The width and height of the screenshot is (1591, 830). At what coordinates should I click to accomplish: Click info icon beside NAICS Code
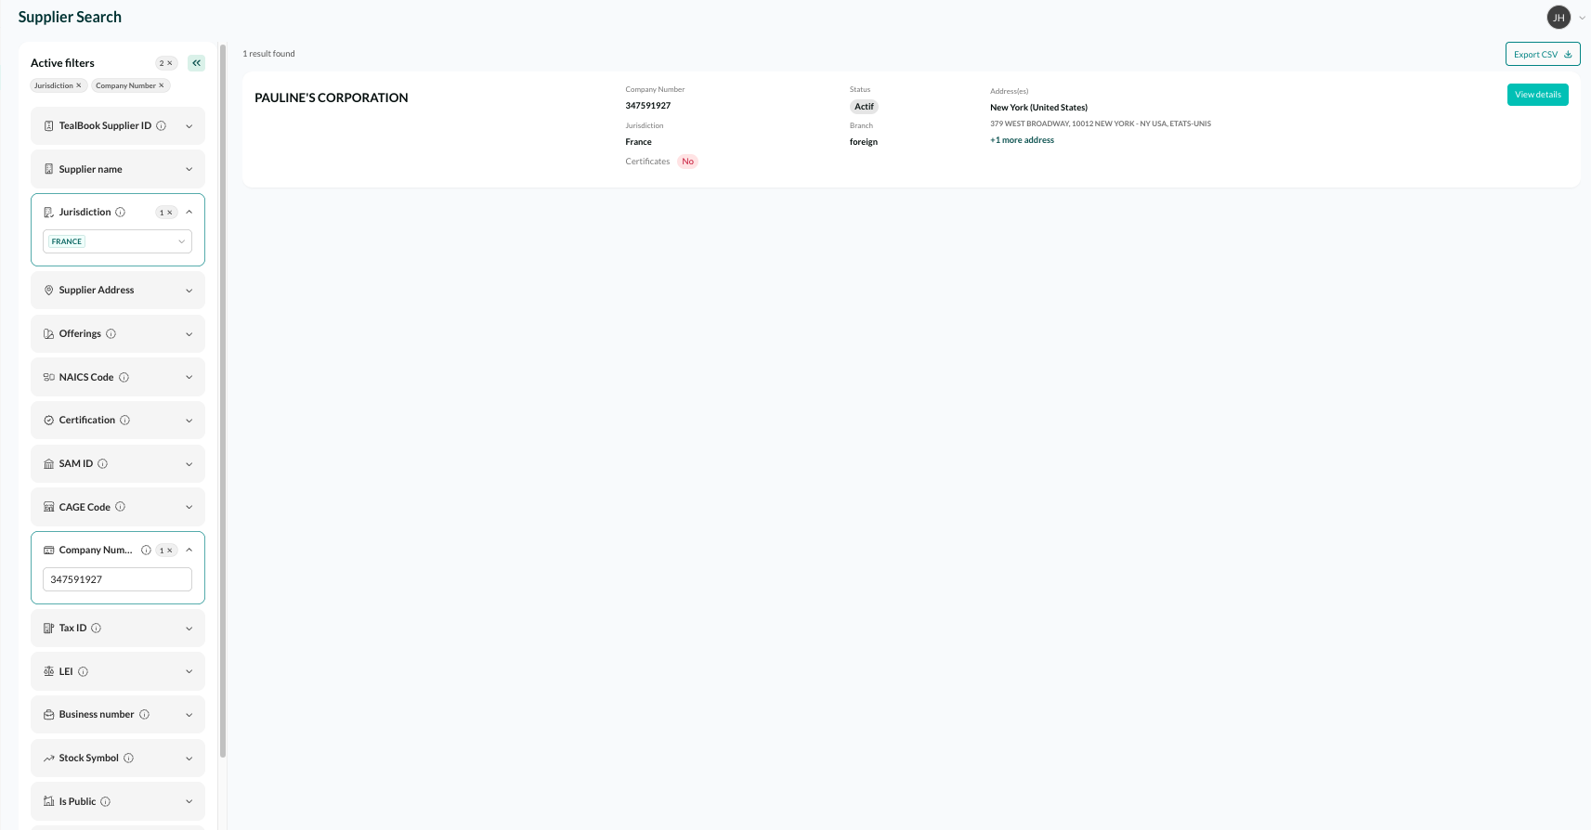[x=124, y=377]
